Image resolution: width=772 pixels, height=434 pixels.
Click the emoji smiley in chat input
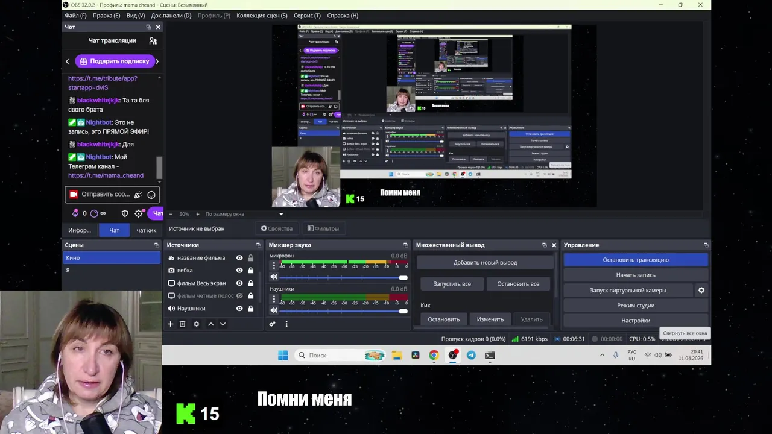tap(151, 195)
